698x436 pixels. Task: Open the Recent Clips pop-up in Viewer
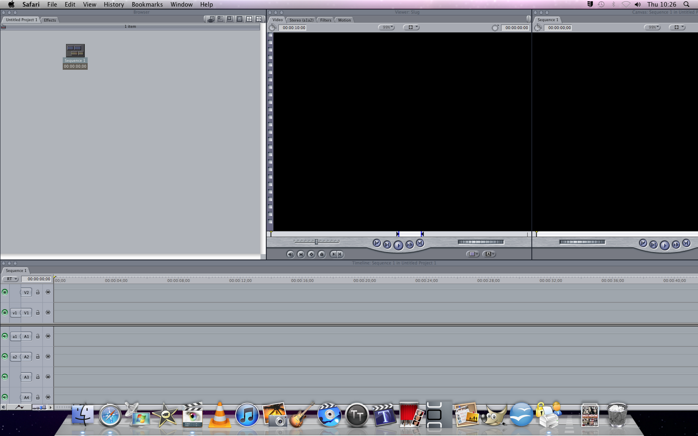tap(473, 254)
